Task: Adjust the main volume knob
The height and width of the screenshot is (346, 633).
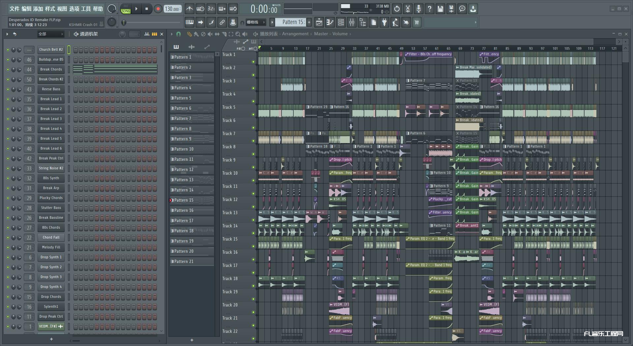Action: [x=112, y=9]
